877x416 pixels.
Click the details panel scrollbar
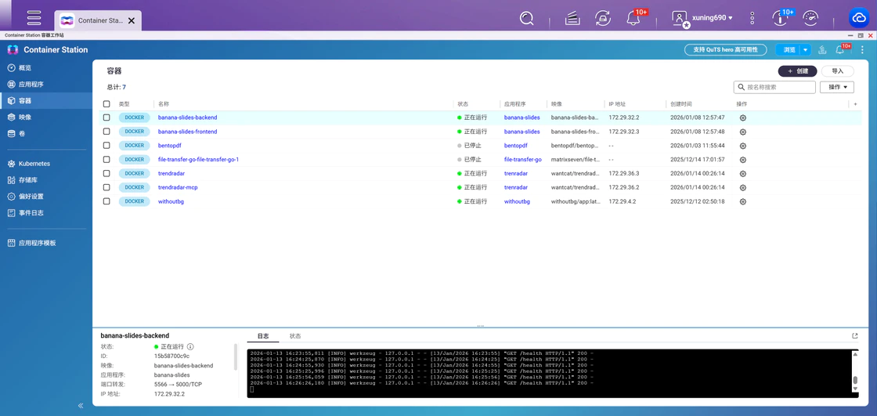236,356
